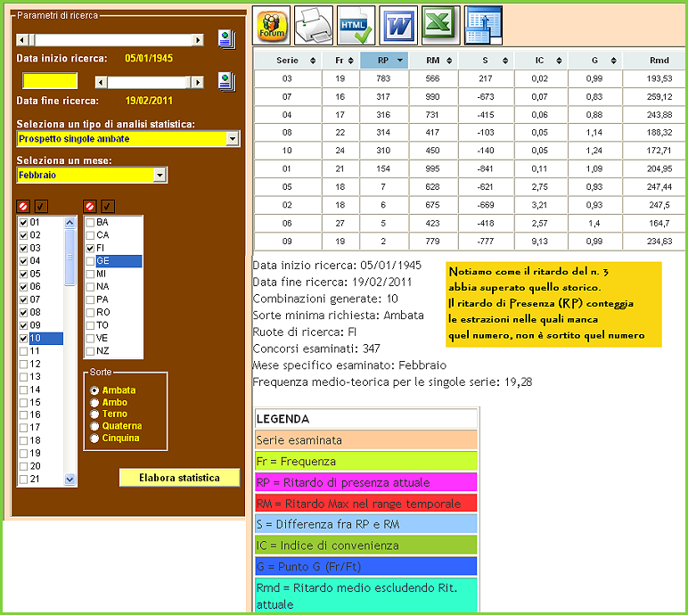
Task: Uncheck number 03 checkbox
Action: click(24, 248)
